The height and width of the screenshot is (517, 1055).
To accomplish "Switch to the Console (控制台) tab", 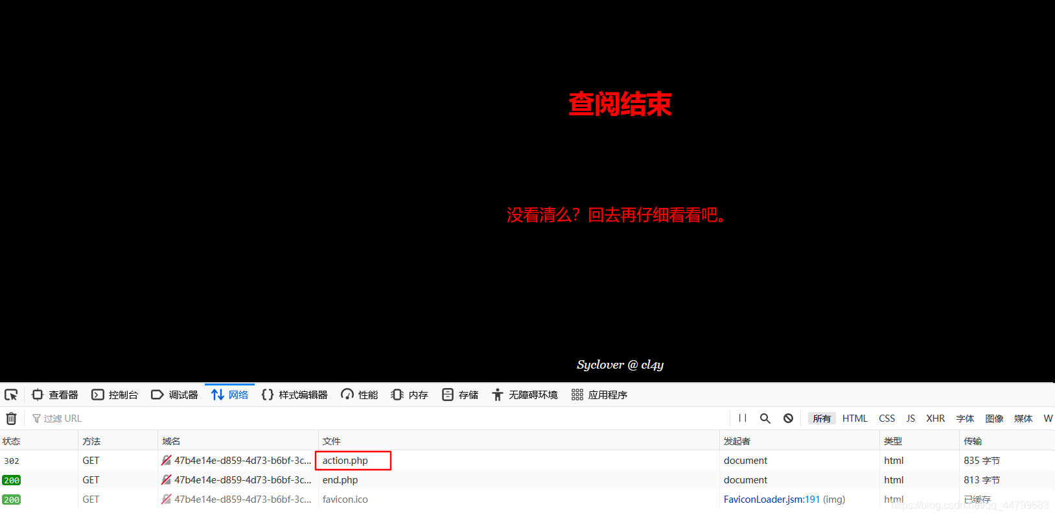I will coord(115,395).
